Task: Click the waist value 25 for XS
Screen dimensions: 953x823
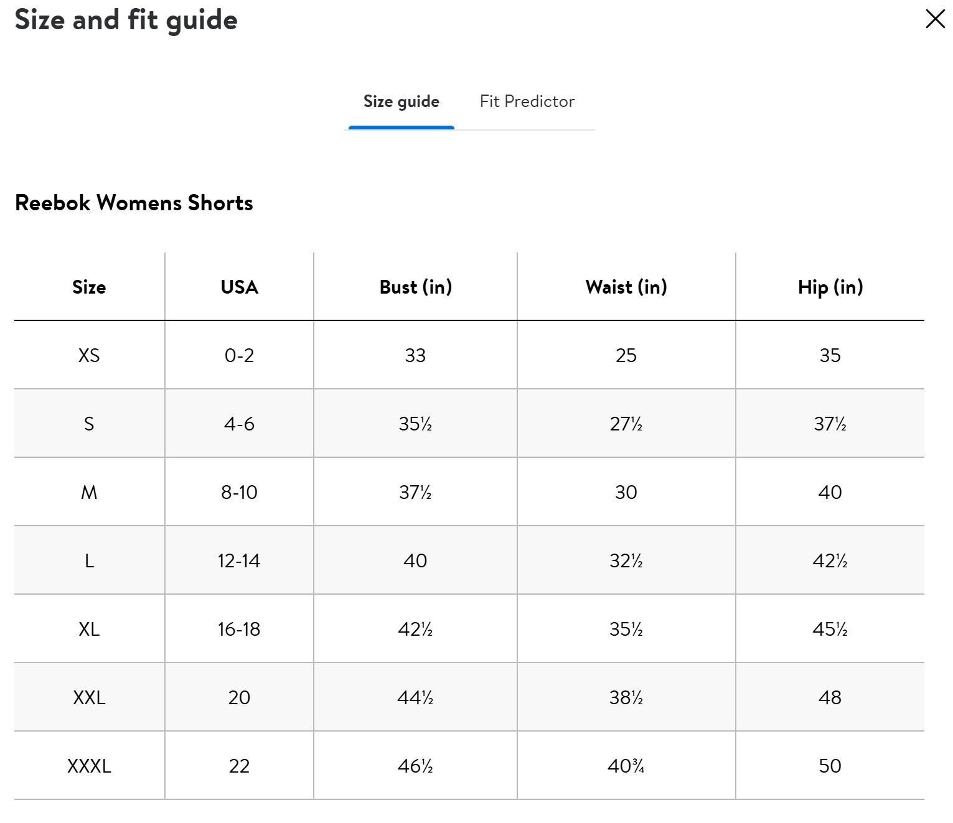Action: point(626,355)
